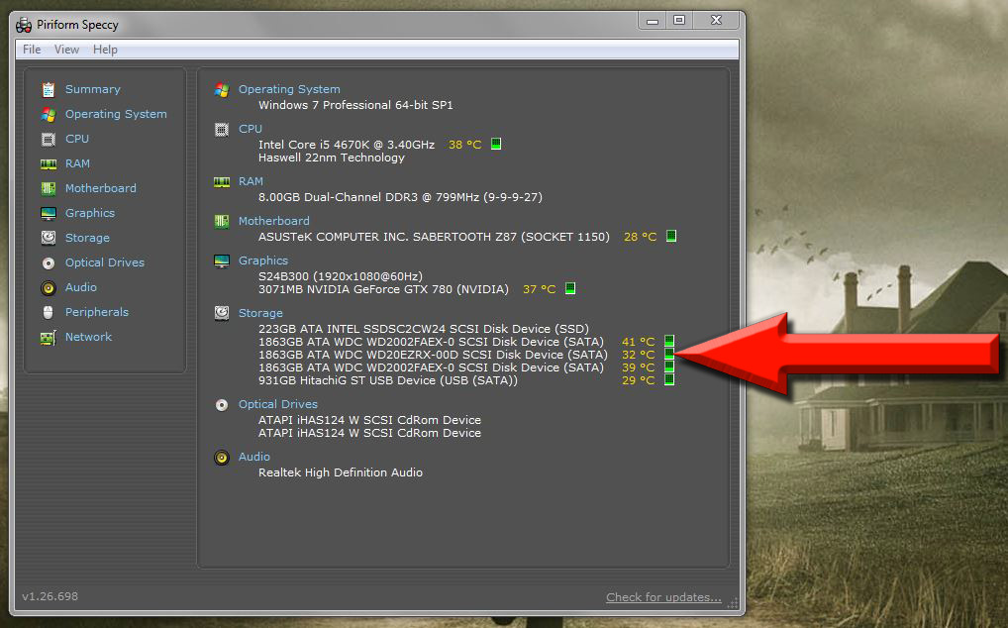Click the Audio sidebar icon
This screenshot has width=1008, height=628.
pyautogui.click(x=49, y=287)
